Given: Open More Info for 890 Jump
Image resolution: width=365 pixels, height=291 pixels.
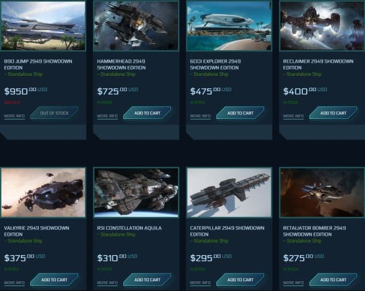Looking at the screenshot, I should click(14, 116).
